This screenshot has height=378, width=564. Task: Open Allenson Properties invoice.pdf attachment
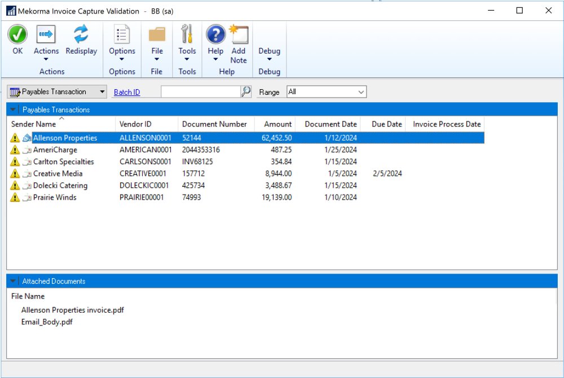pos(72,310)
